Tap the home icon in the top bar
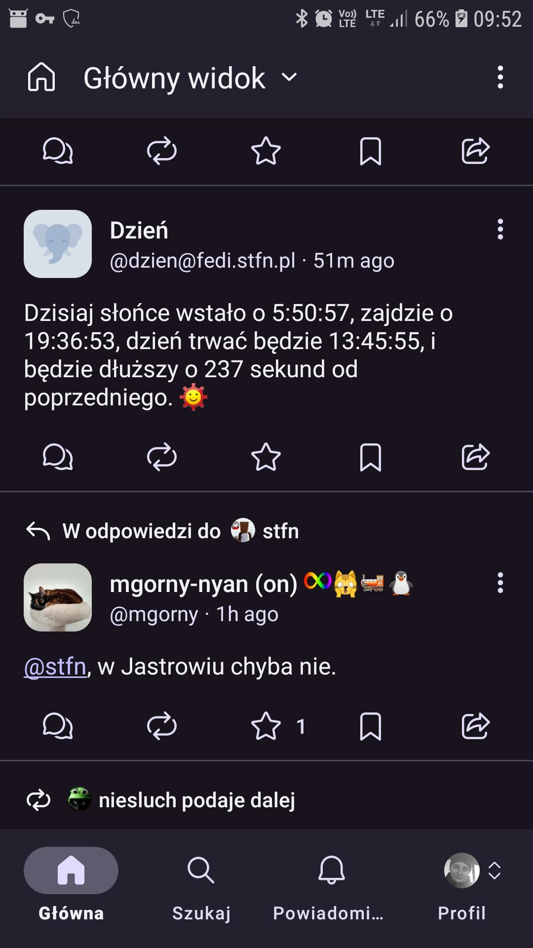The height and width of the screenshot is (948, 533). 41,78
